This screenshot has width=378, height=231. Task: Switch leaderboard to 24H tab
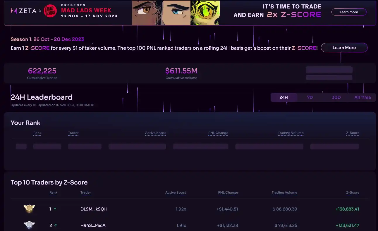[283, 97]
